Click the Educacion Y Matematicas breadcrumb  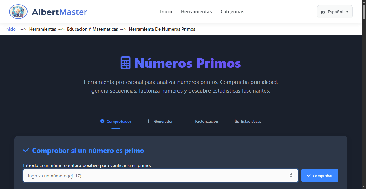coord(92,29)
